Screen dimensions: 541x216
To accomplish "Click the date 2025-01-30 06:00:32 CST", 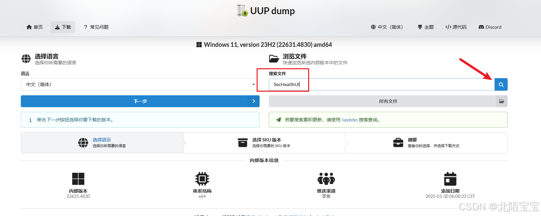I will [450, 196].
